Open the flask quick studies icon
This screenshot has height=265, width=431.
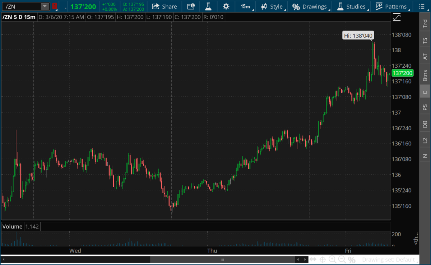pyautogui.click(x=208, y=6)
